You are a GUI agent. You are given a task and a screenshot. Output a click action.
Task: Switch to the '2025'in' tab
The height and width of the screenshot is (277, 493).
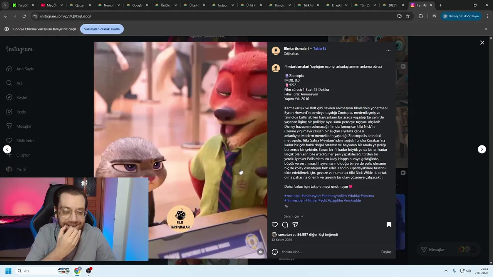click(394, 5)
